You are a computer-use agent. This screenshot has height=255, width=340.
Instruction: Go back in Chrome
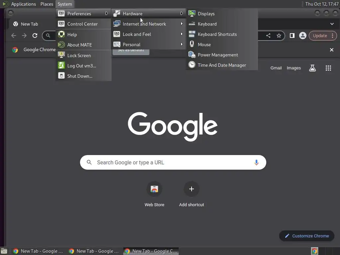pos(14,36)
